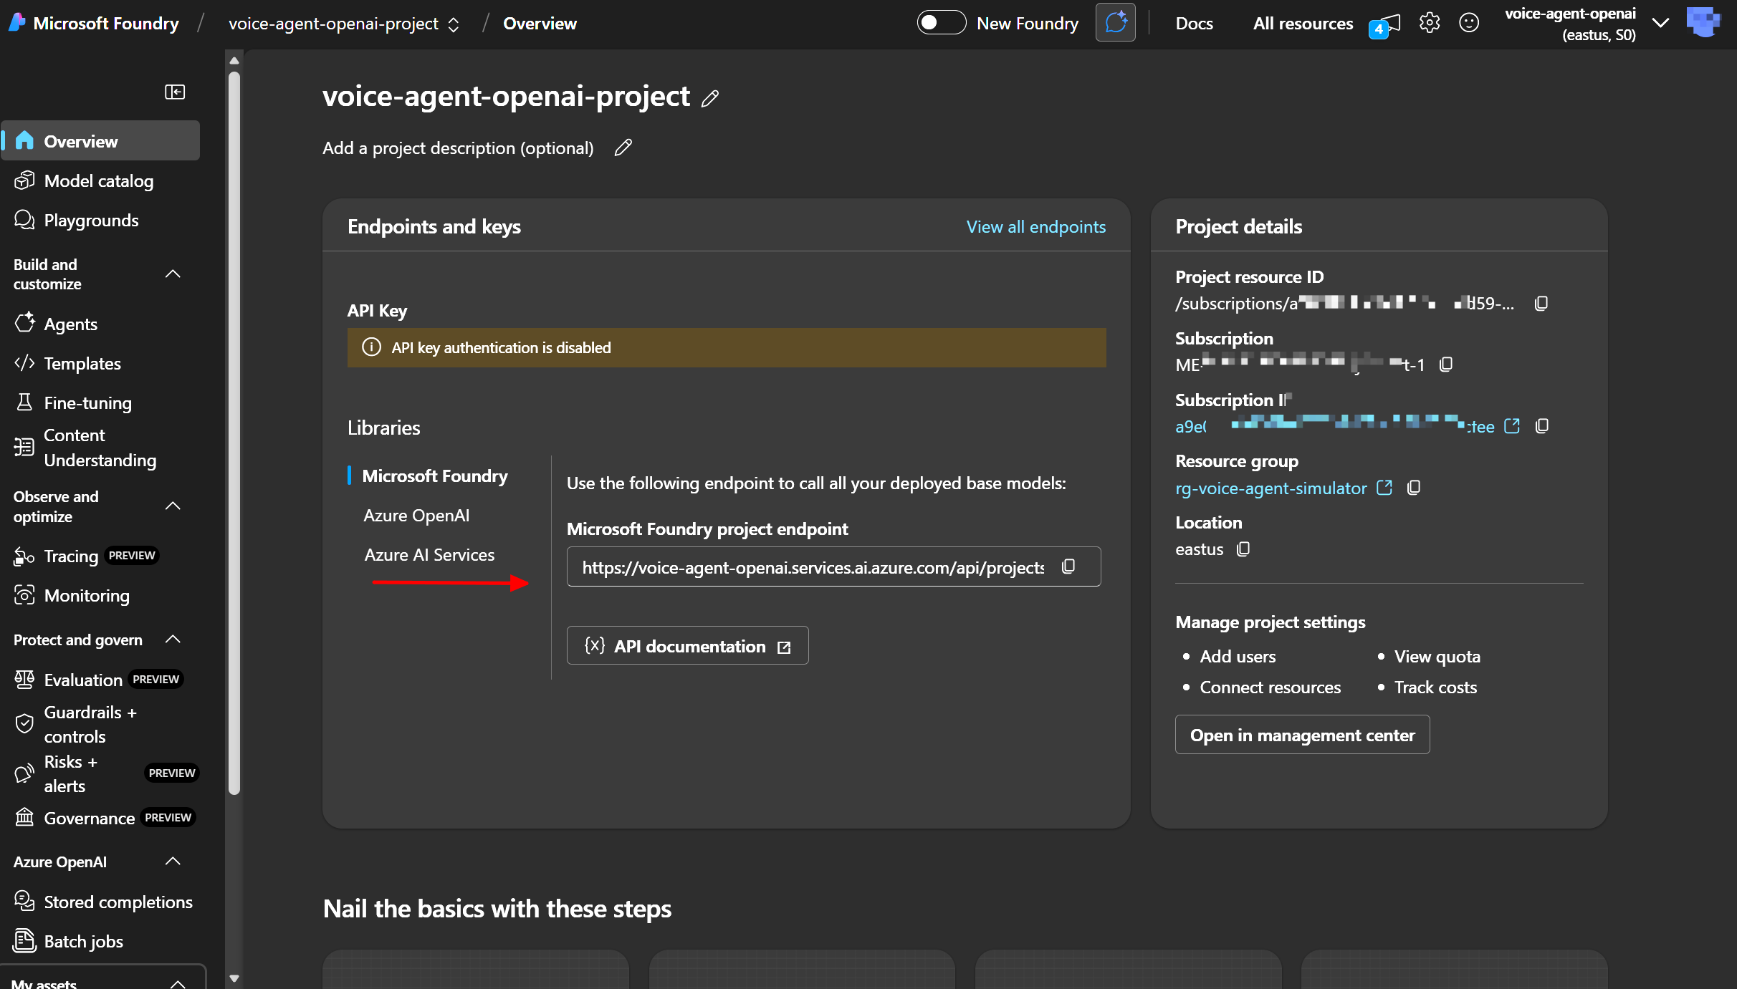This screenshot has width=1737, height=989.
Task: Open the settings gear in the top bar
Action: (x=1430, y=22)
